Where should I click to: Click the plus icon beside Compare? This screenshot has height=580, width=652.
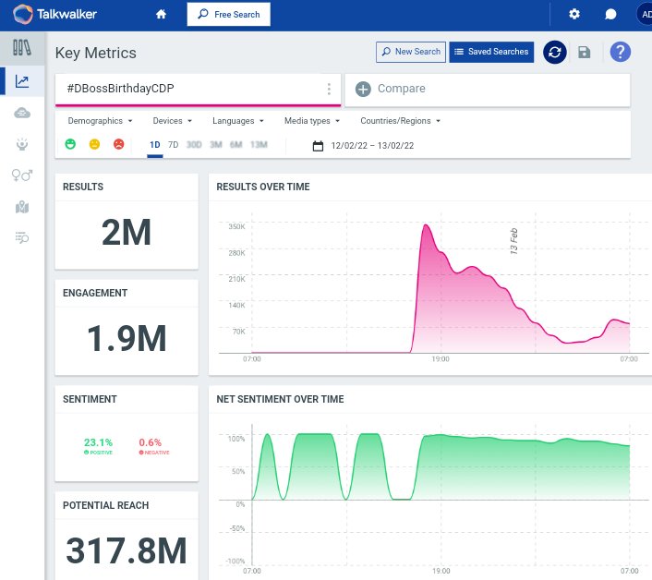(x=363, y=89)
